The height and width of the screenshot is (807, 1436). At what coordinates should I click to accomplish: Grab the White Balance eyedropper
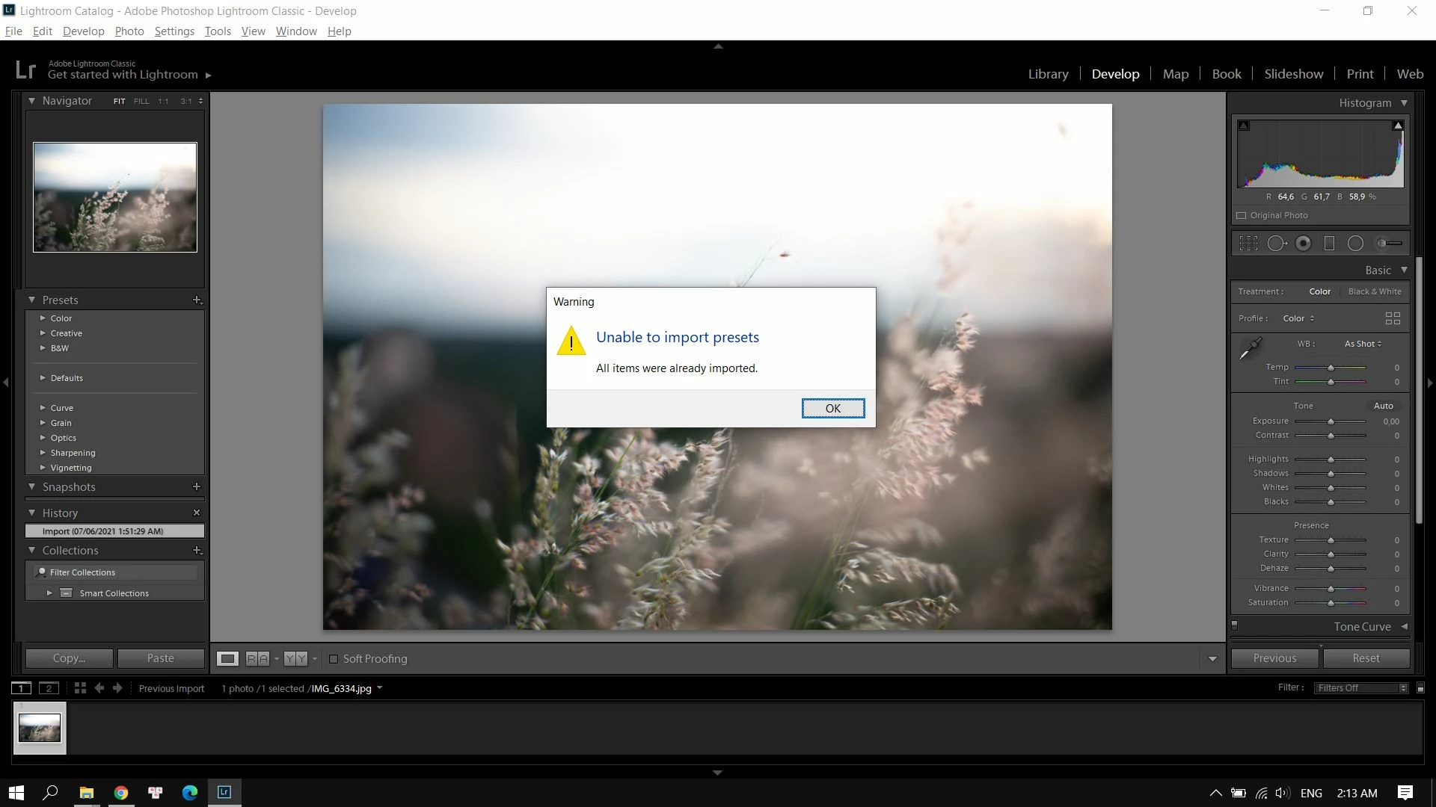click(1250, 348)
